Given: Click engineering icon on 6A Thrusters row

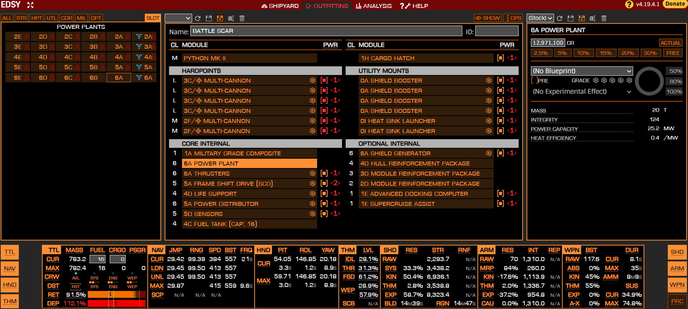Looking at the screenshot, I should coord(312,173).
